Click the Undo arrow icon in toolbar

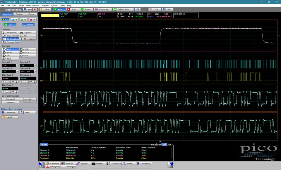point(138,9)
